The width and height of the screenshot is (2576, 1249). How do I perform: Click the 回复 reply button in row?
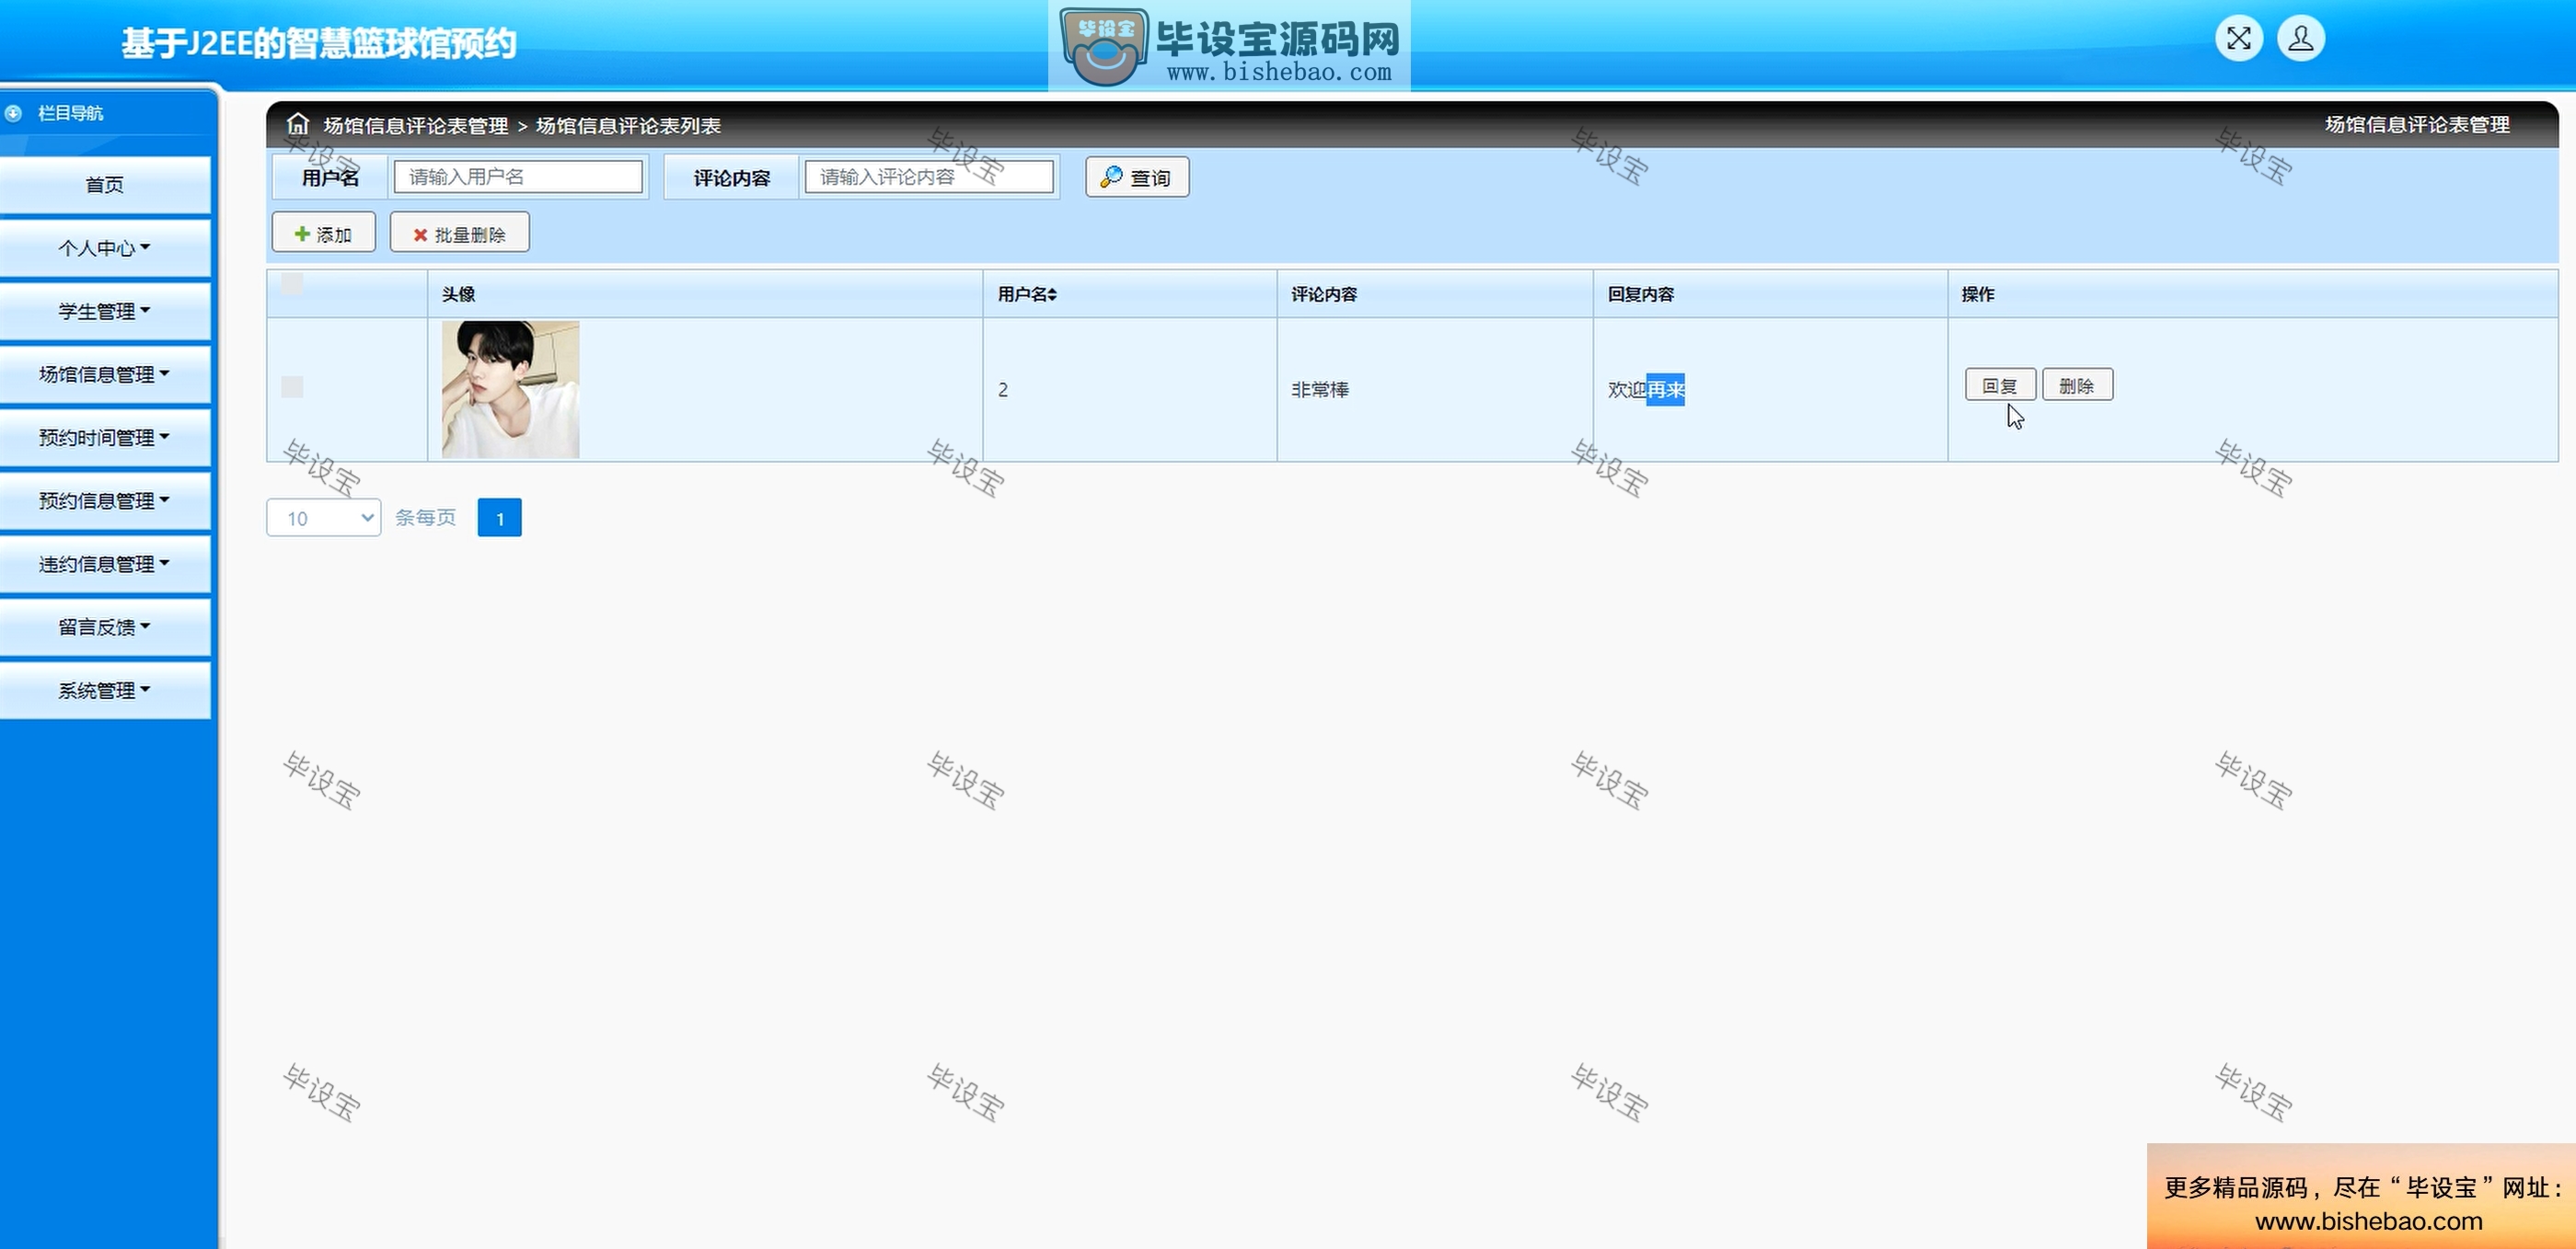tap(2000, 384)
